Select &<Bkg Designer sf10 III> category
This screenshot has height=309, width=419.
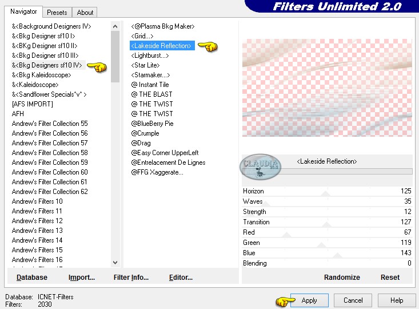click(x=45, y=56)
